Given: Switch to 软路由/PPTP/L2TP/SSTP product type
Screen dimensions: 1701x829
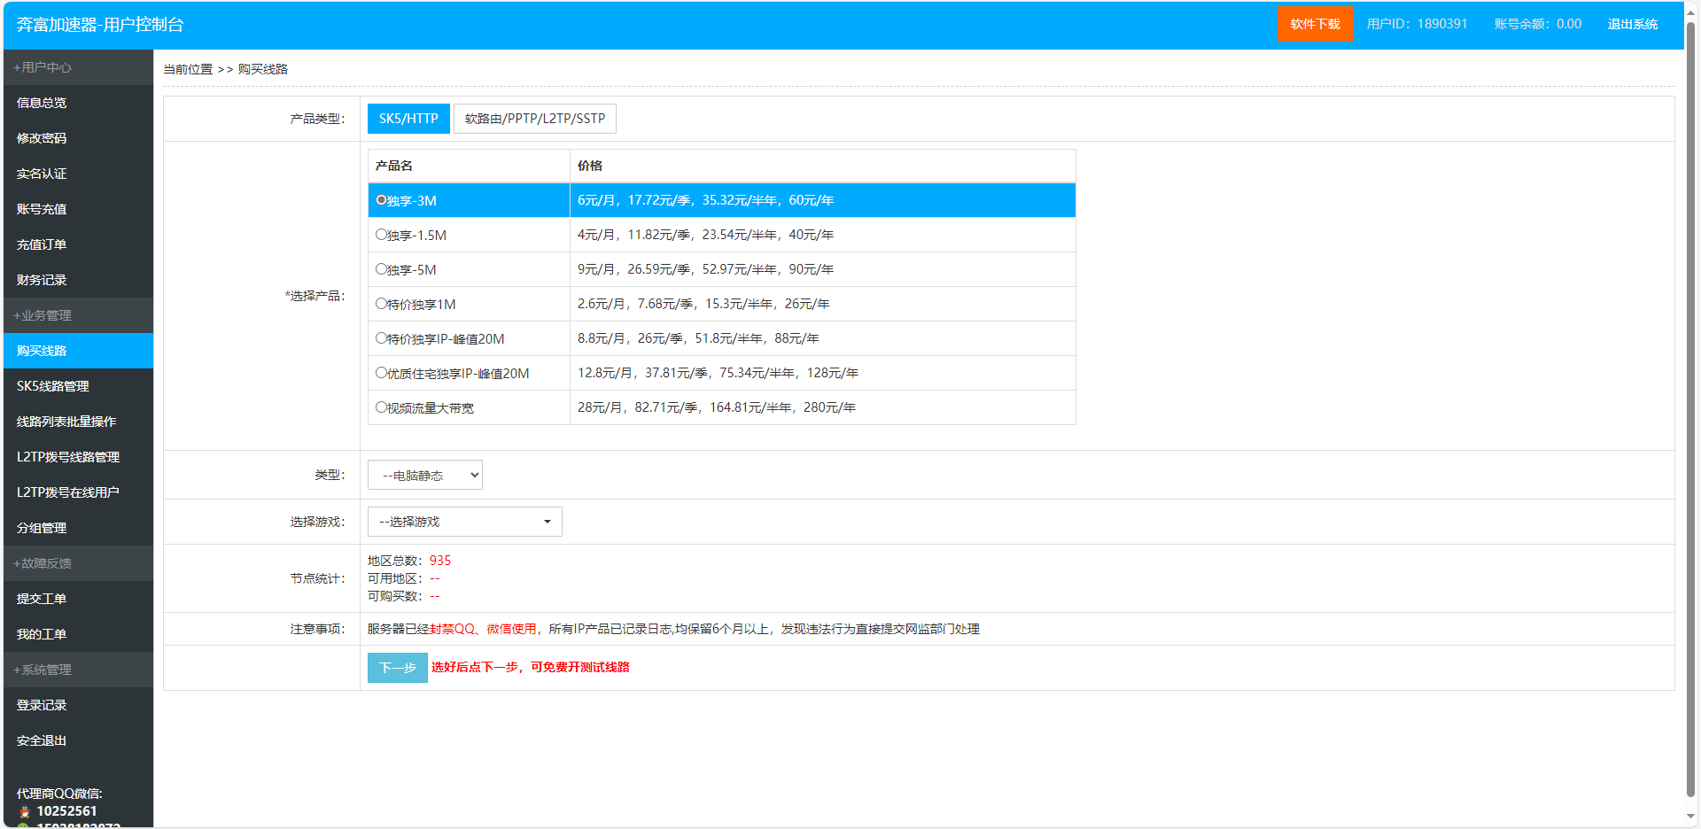Looking at the screenshot, I should pos(534,118).
